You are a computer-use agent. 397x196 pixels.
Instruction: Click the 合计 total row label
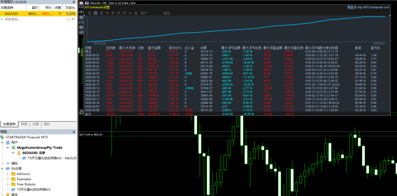point(88,114)
